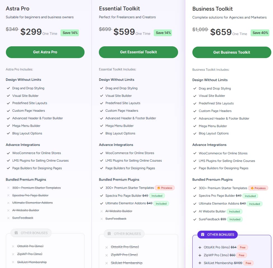Toggle the X mark beside ZipWP Pro in Essential Toolkit bonuses
Image resolution: width=273 pixels, height=268 pixels.
pos(106,255)
